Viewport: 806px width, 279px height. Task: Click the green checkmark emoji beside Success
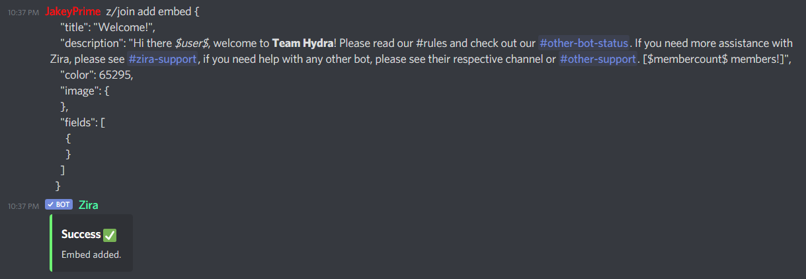click(110, 235)
